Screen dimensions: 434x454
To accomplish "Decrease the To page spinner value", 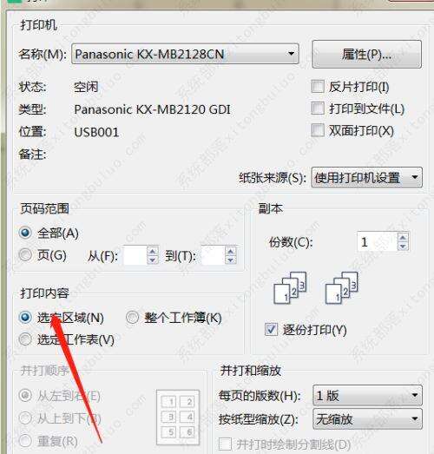I will (231, 260).
